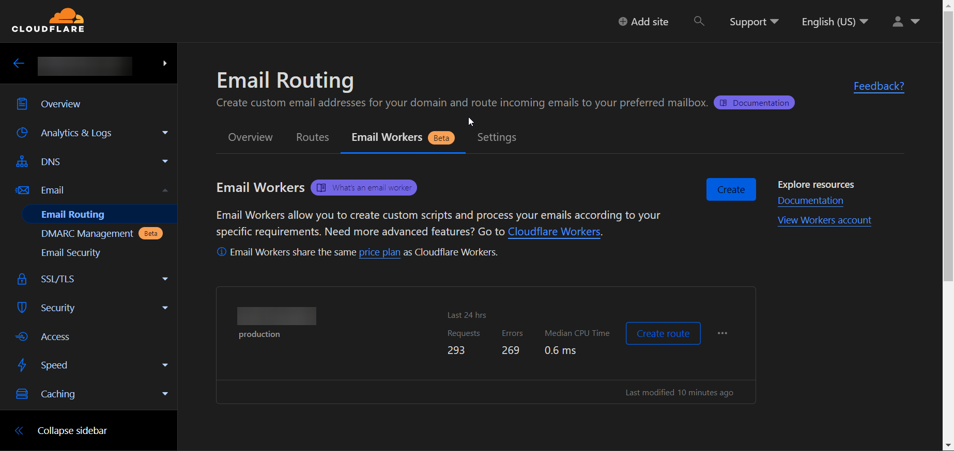
Task: Click the DNS network icon
Action: [x=22, y=162]
